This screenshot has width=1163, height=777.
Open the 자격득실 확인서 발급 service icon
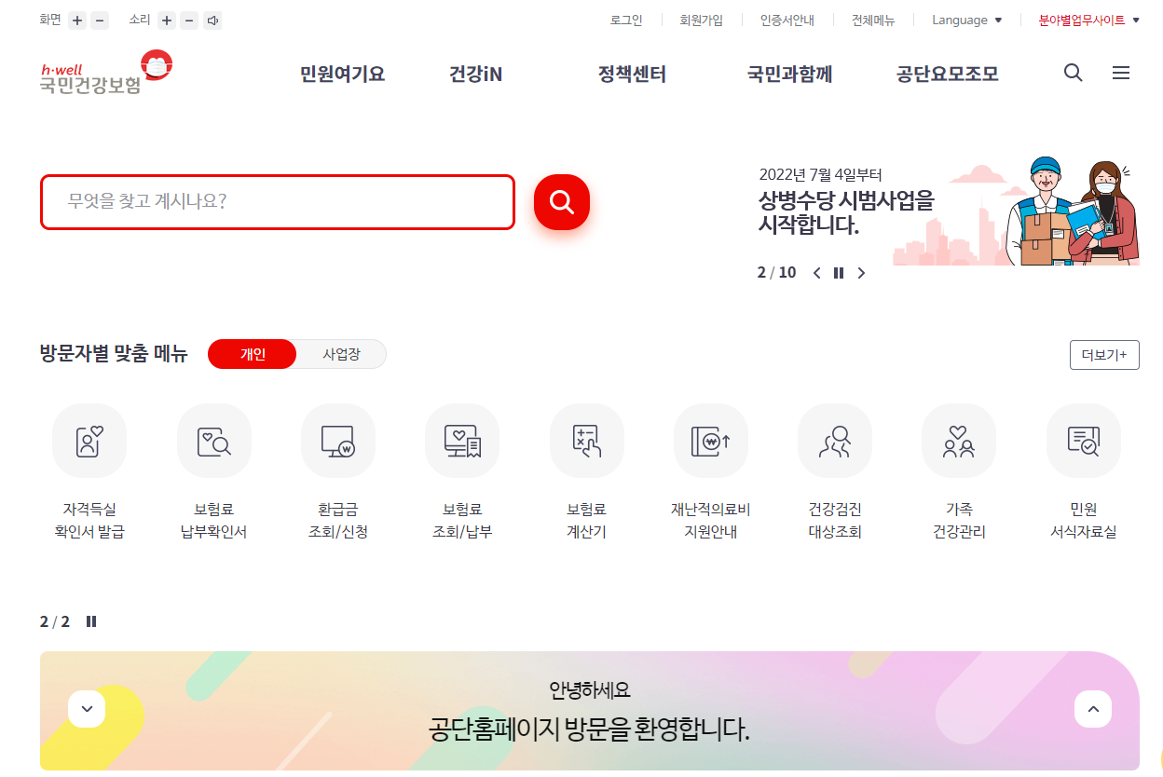[x=89, y=441]
